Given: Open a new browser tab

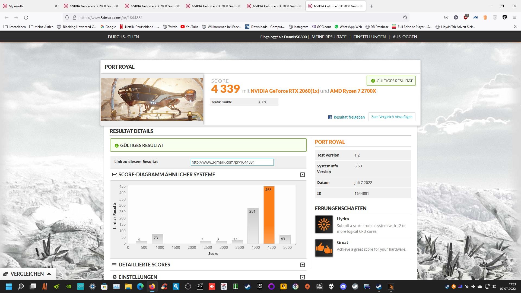Looking at the screenshot, I should click(x=372, y=6).
